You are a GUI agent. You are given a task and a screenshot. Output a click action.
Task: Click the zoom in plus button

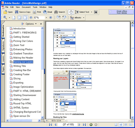pos(51,18)
